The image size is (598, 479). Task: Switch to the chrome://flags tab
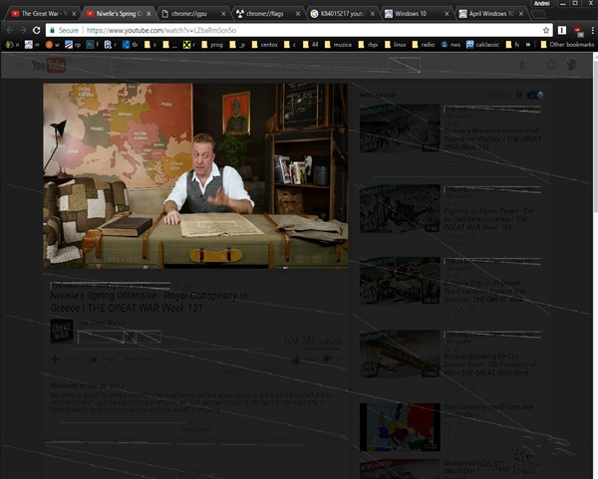[x=267, y=14]
